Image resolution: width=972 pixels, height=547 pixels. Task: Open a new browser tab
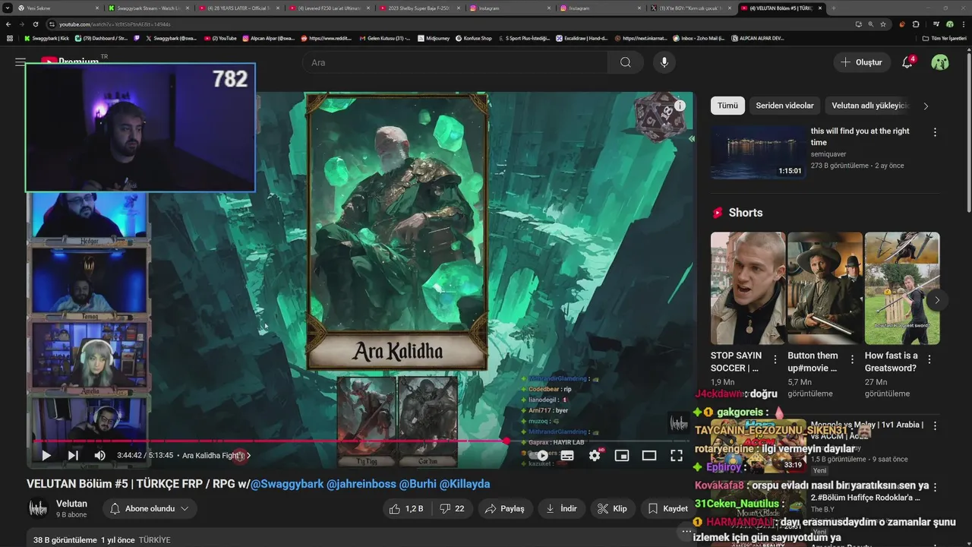pos(833,8)
